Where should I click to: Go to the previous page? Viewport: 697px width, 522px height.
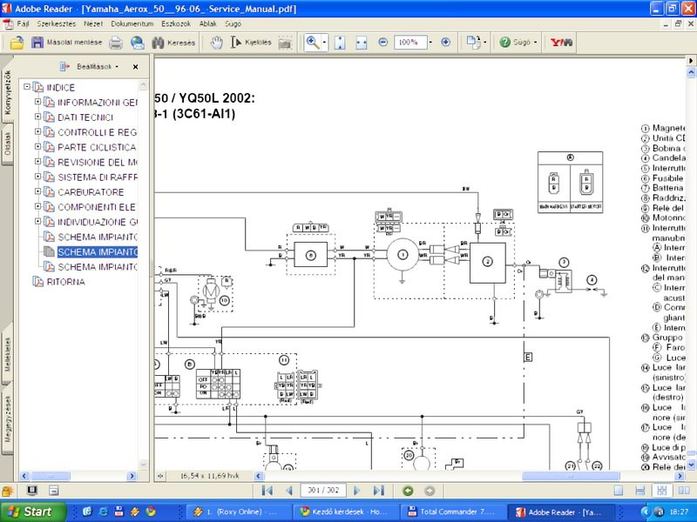[x=289, y=491]
